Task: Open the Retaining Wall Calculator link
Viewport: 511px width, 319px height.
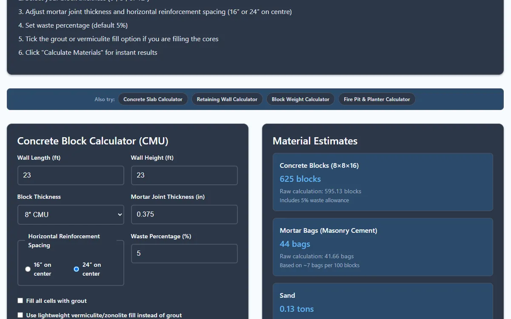Action: tap(227, 99)
